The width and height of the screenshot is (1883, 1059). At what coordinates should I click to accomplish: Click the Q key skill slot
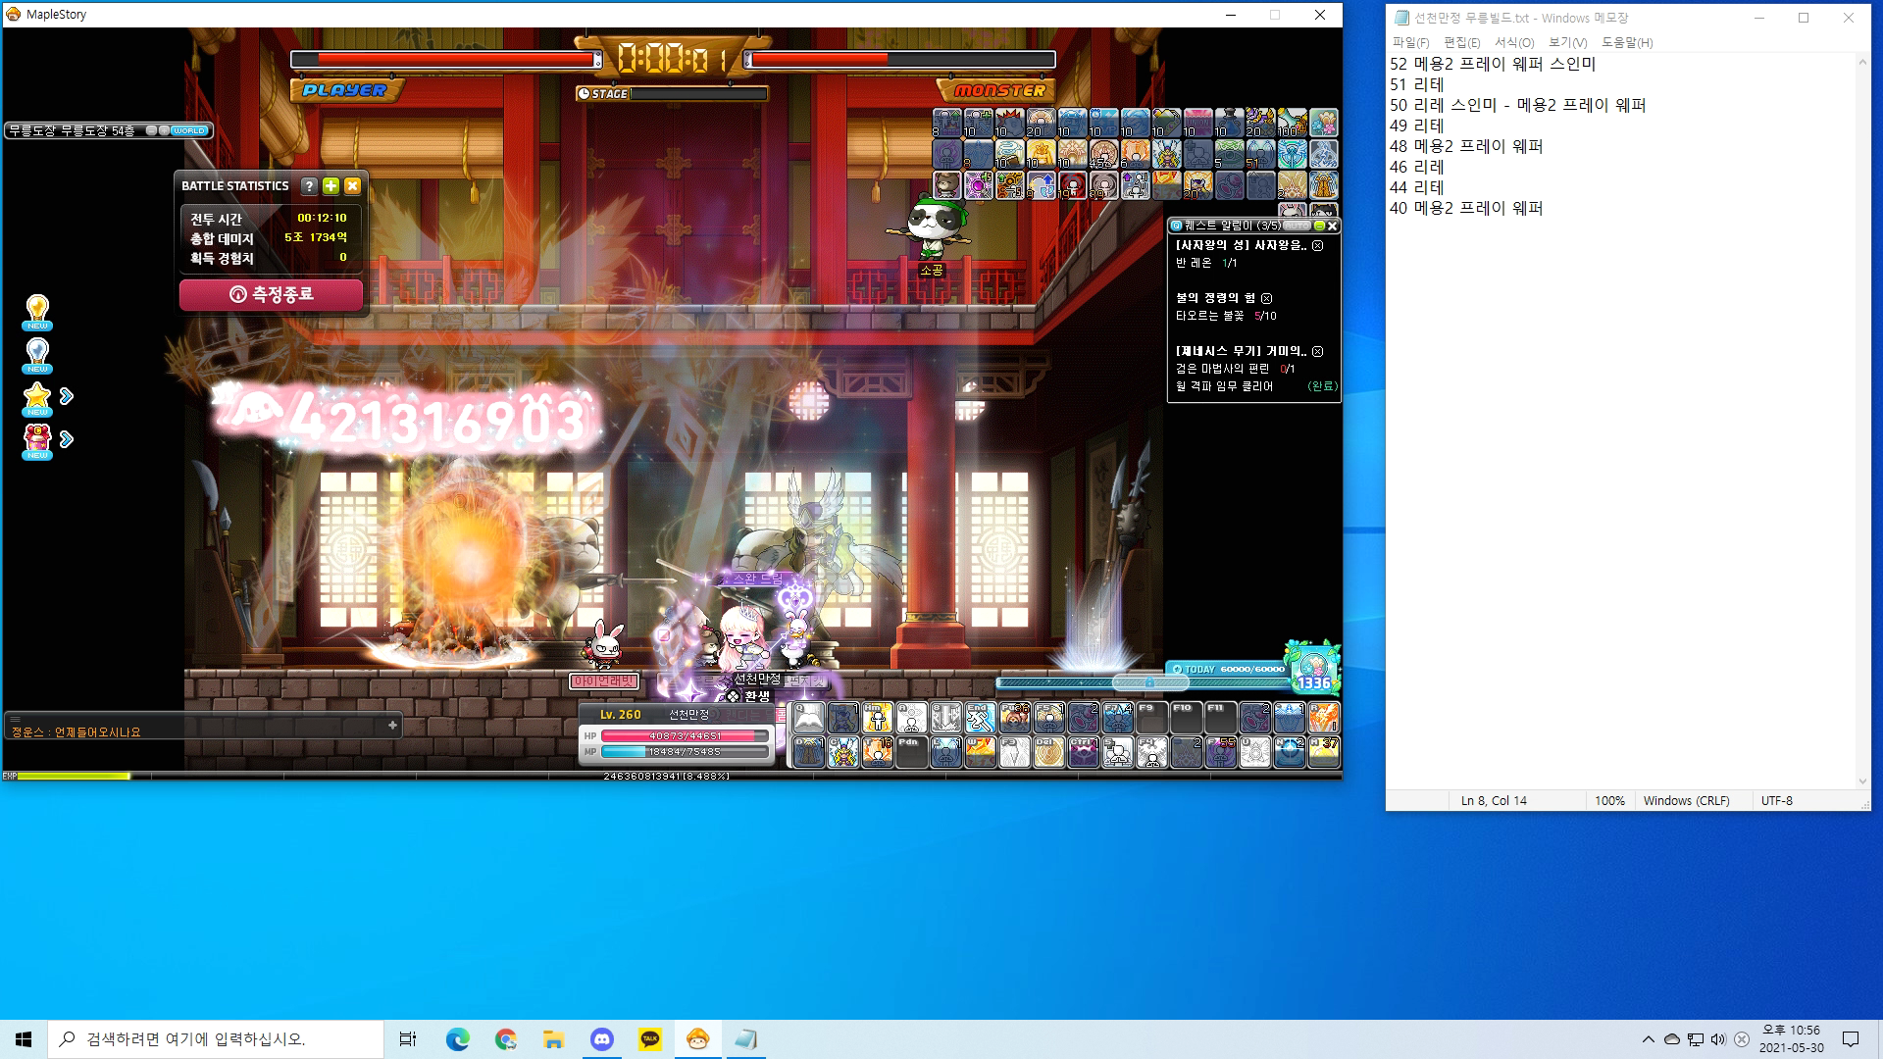[809, 717]
